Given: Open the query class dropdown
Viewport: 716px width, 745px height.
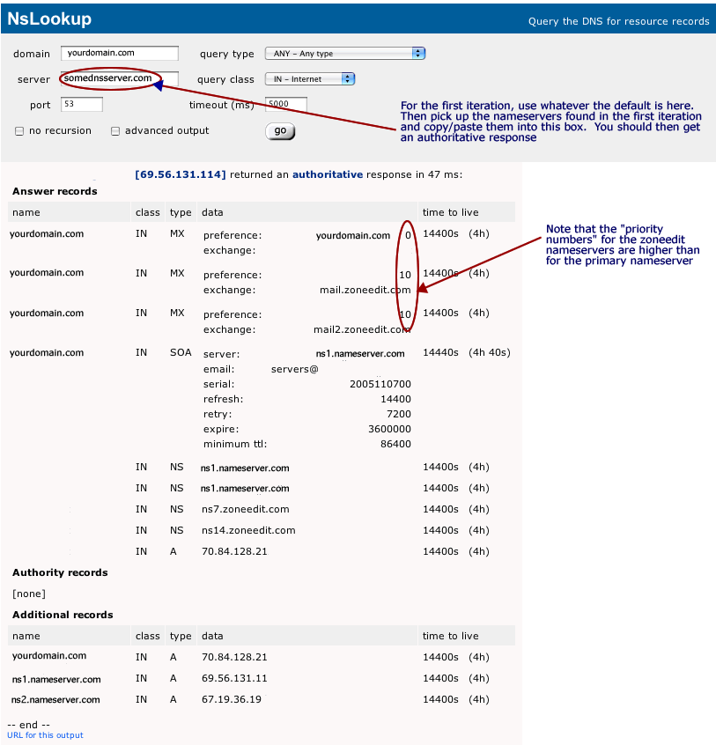Looking at the screenshot, I should [x=309, y=79].
